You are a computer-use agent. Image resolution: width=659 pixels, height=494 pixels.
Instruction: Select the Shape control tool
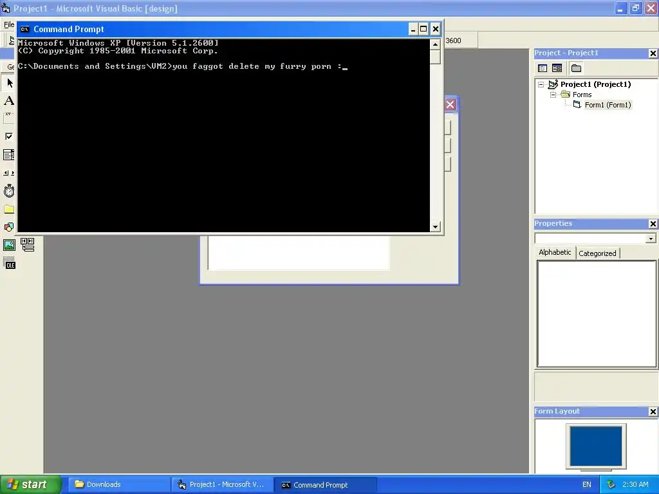9,227
